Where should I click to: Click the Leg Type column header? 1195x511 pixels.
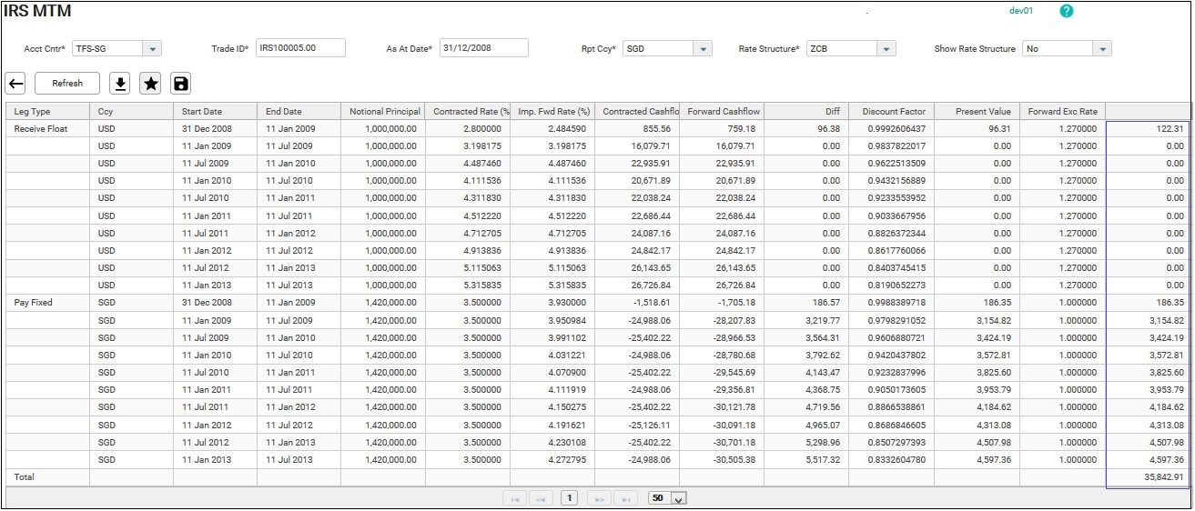(47, 112)
